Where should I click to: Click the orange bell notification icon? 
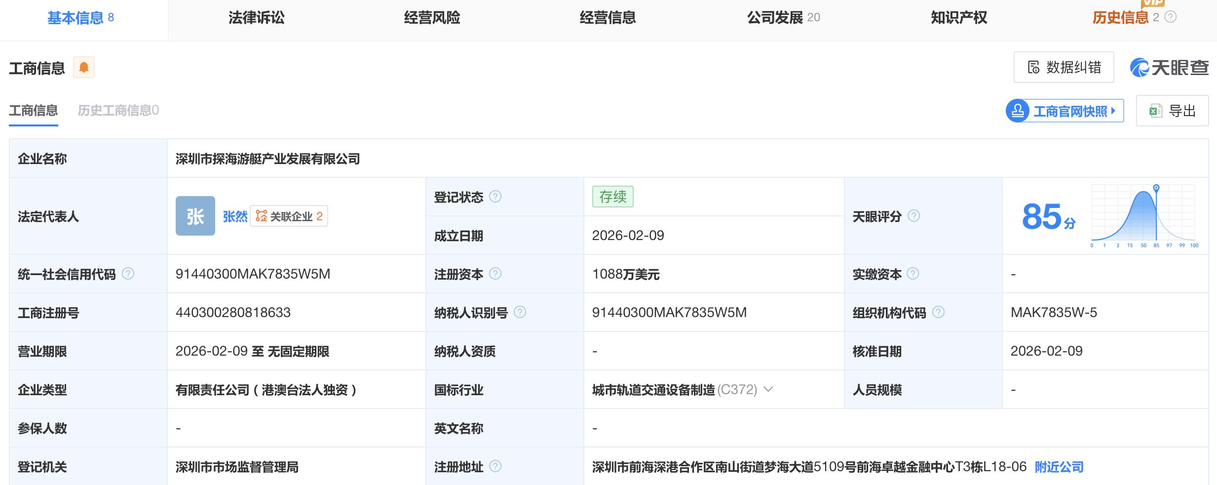pyautogui.click(x=84, y=67)
